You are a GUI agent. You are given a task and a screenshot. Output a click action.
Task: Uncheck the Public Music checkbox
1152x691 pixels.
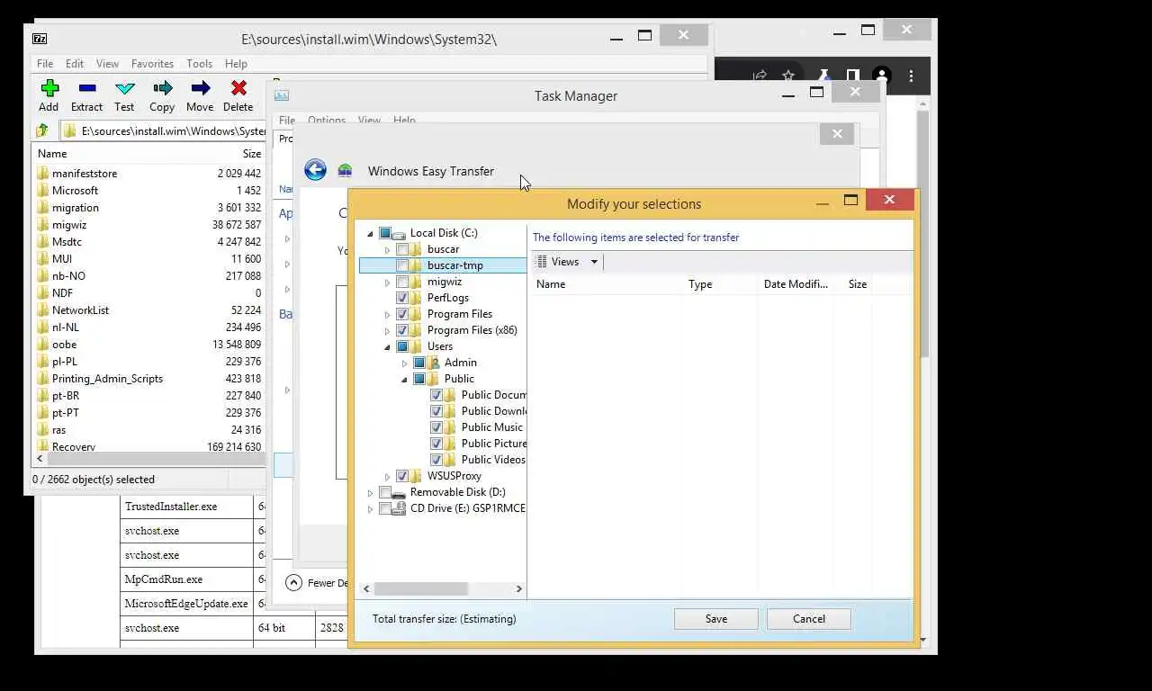click(436, 427)
